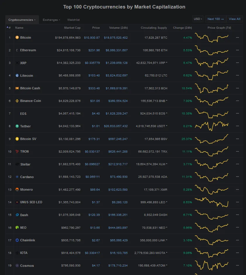Click the Bitcoin Cash logo icon

pos(17,88)
